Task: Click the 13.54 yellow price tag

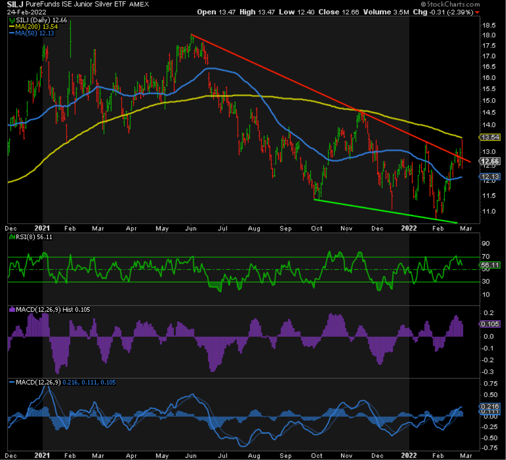Action: (490, 137)
